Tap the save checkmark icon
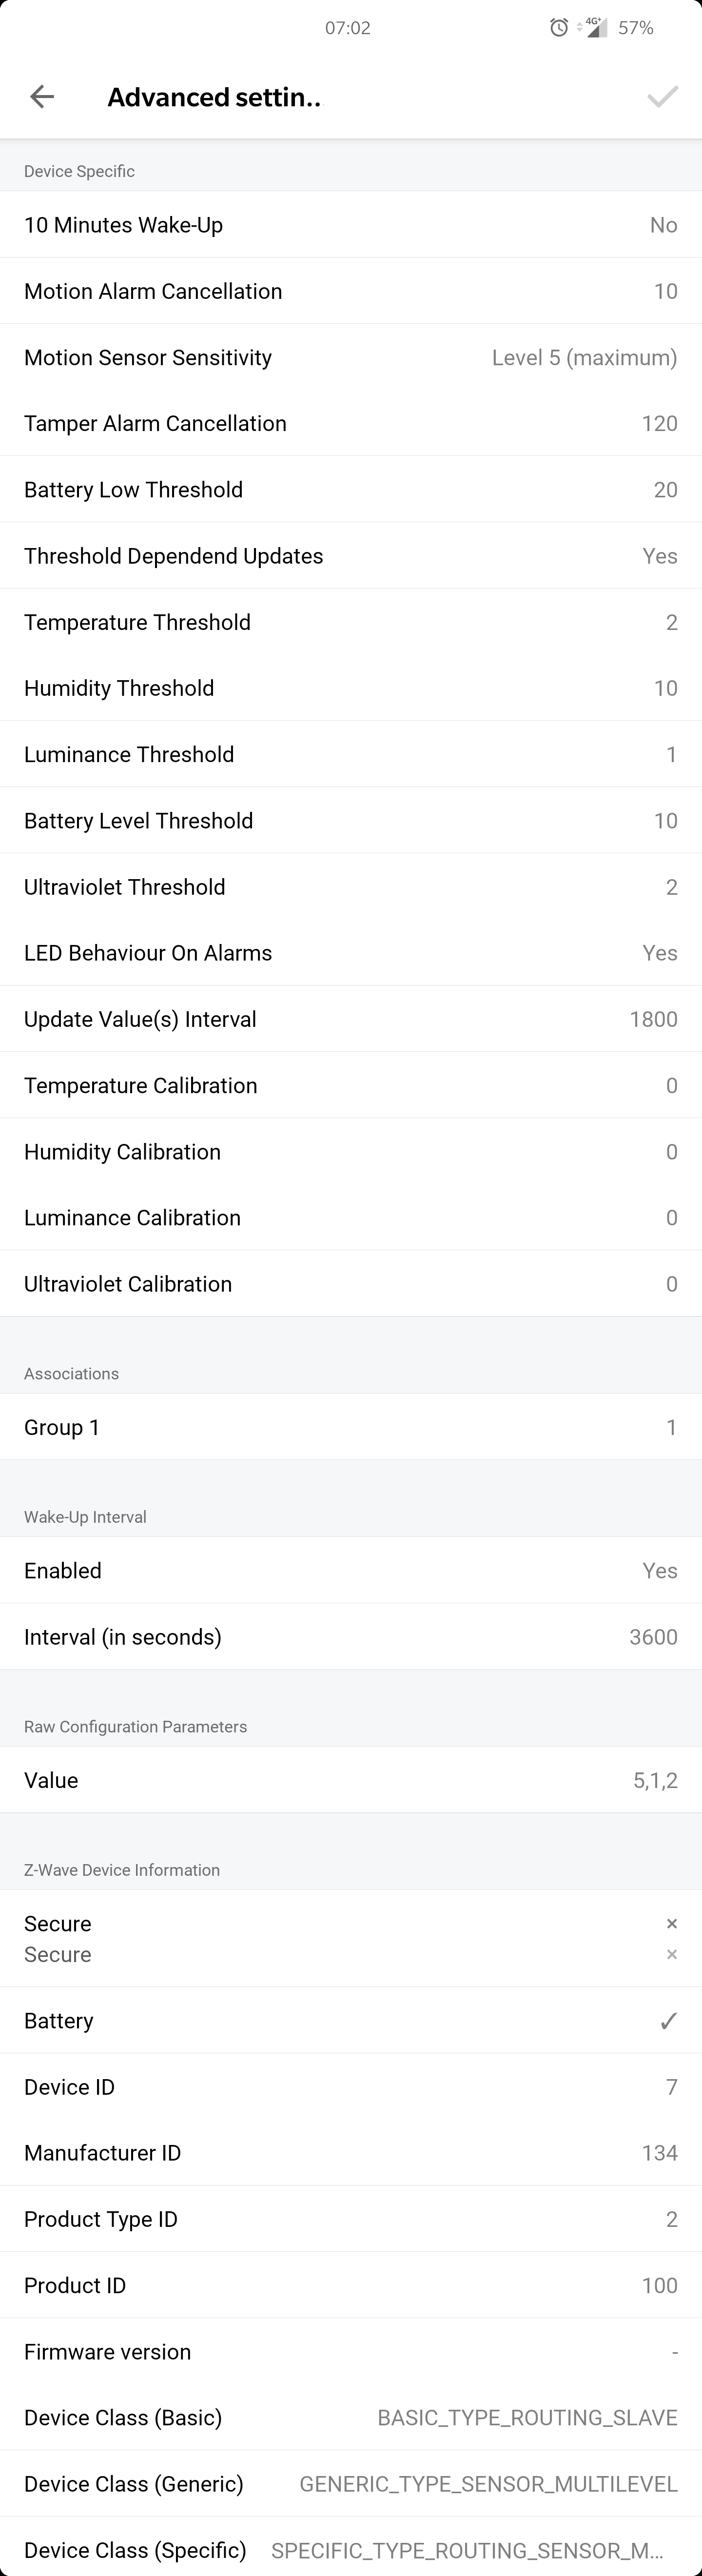 [662, 97]
